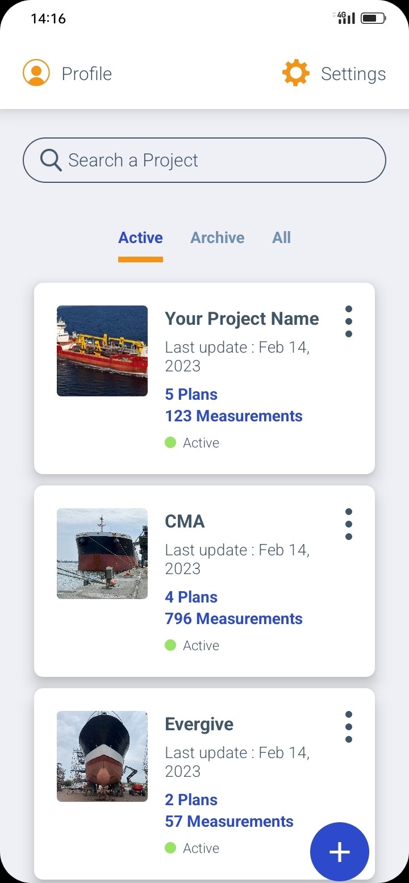The width and height of the screenshot is (409, 883).
Task: Tap the CMA docked ship thumbnail
Action: tap(102, 554)
